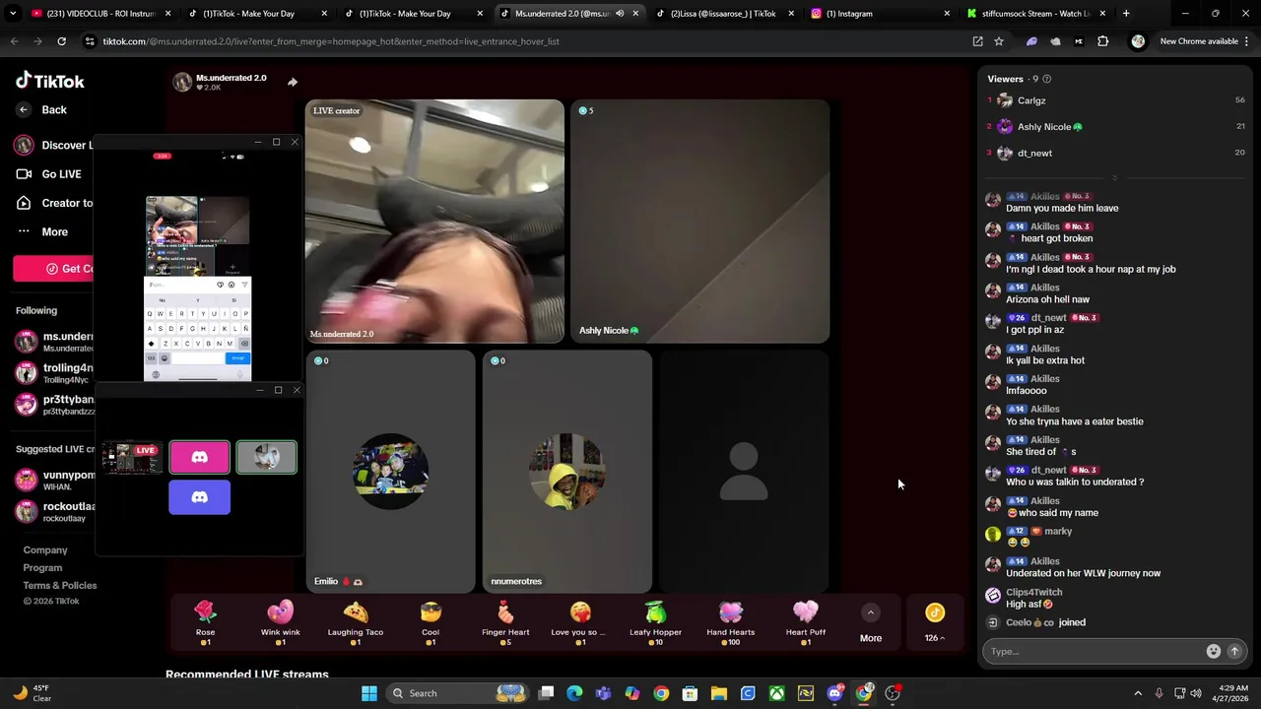Click the Viewers info help icon
The height and width of the screenshot is (709, 1261).
coord(1046,79)
